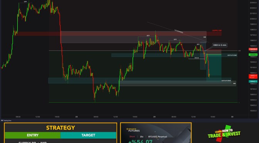Select the red SUPPLY BB zone label
Image resolution: width=259 pixels, height=143 pixels.
[x=217, y=31]
